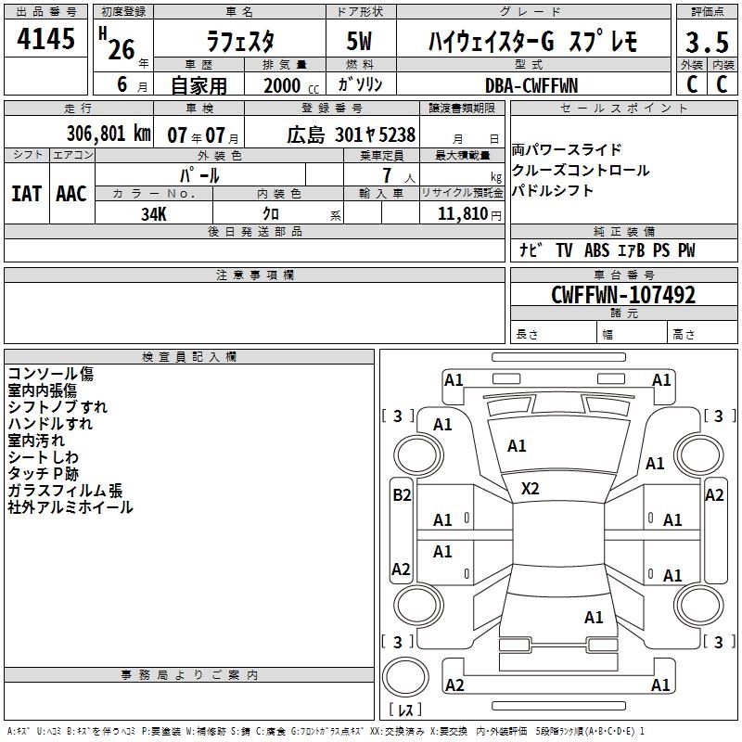Select the recycle deposit 11,810円
This screenshot has height=742, width=742.
click(x=469, y=214)
